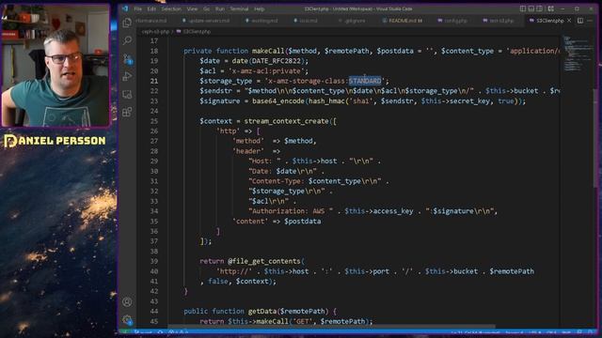Screen dimensions: 602x338
Task: Click '@file_get_contents' on line 39
Action: (264, 261)
